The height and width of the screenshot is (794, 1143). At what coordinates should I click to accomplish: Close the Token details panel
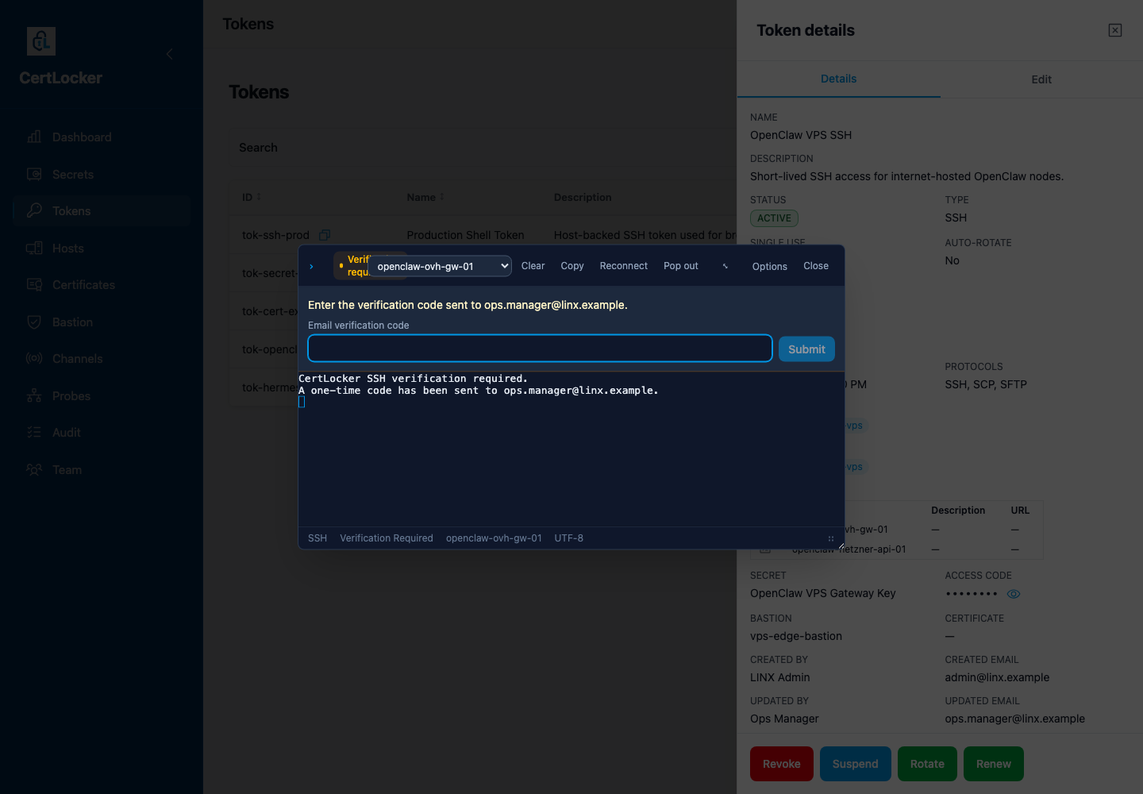(x=1115, y=30)
